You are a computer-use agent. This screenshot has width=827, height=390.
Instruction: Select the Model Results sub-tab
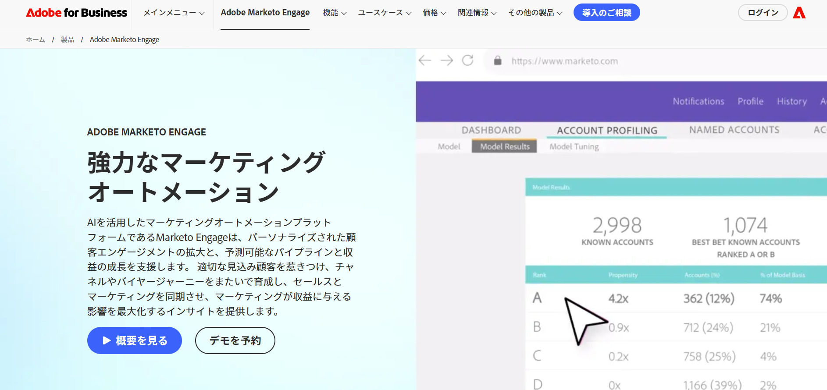pos(504,146)
